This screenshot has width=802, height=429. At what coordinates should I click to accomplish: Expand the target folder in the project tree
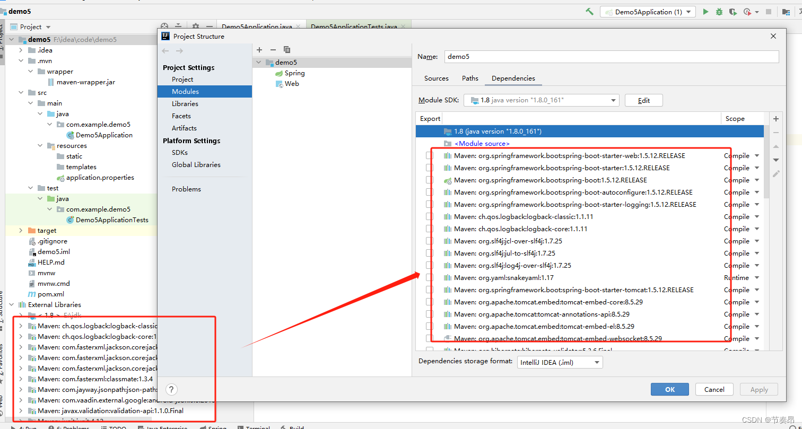coord(21,231)
